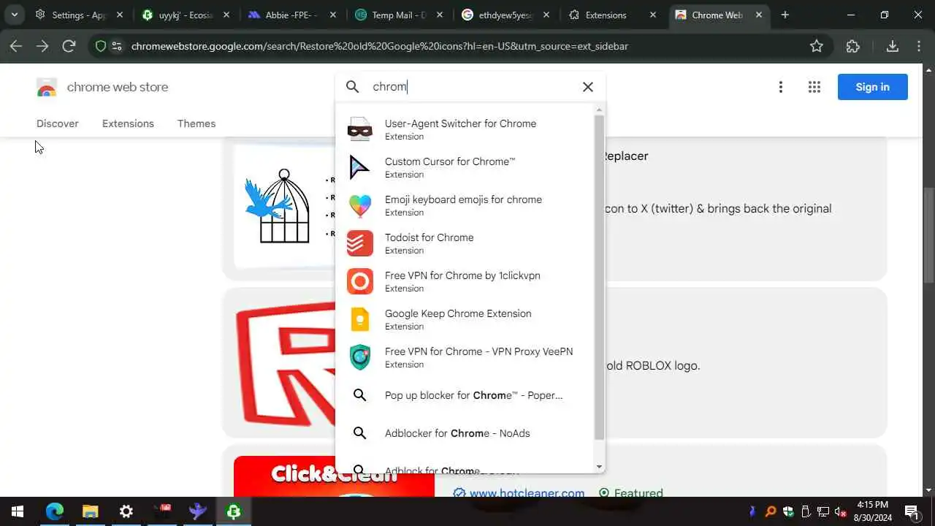Open Microsoft Edge from taskbar
The height and width of the screenshot is (526, 935).
tap(55, 511)
